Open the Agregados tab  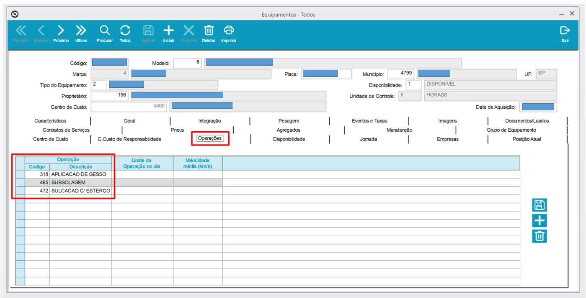(x=289, y=130)
